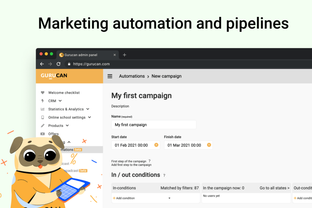Click the browser back arrow
312x208 pixels.
pos(42,64)
